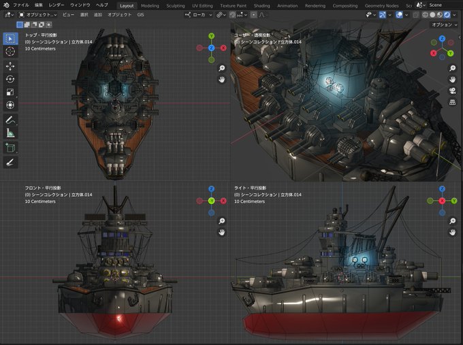Toggle X-ray mode
Screen dimensions: 463x345
point(416,15)
